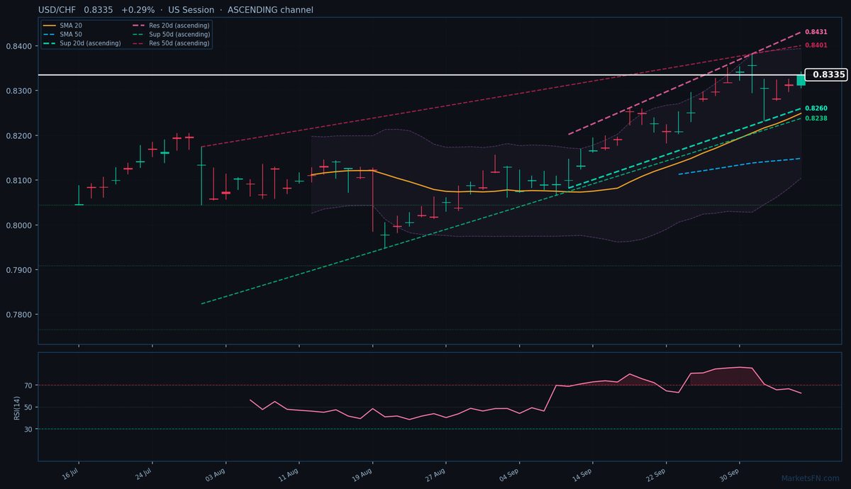Click the 11 Aug date label
The height and width of the screenshot is (489, 851).
tap(290, 473)
